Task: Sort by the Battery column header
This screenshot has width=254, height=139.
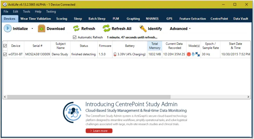Action: coord(130,46)
